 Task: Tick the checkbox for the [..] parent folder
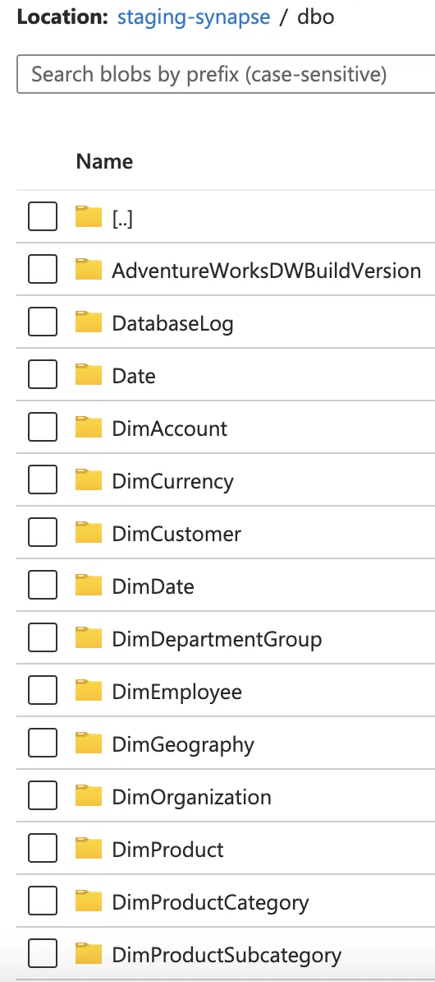(x=43, y=216)
